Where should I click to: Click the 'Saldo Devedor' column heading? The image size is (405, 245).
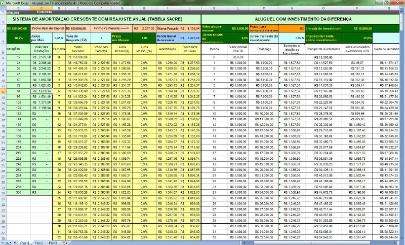click(x=78, y=49)
